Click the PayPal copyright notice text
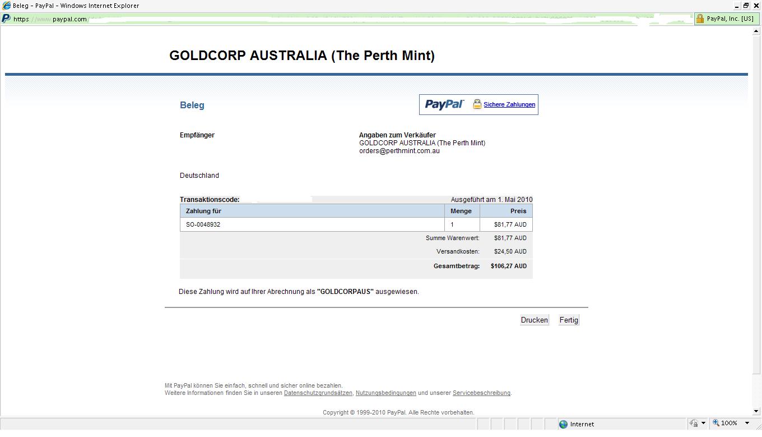 (398, 412)
